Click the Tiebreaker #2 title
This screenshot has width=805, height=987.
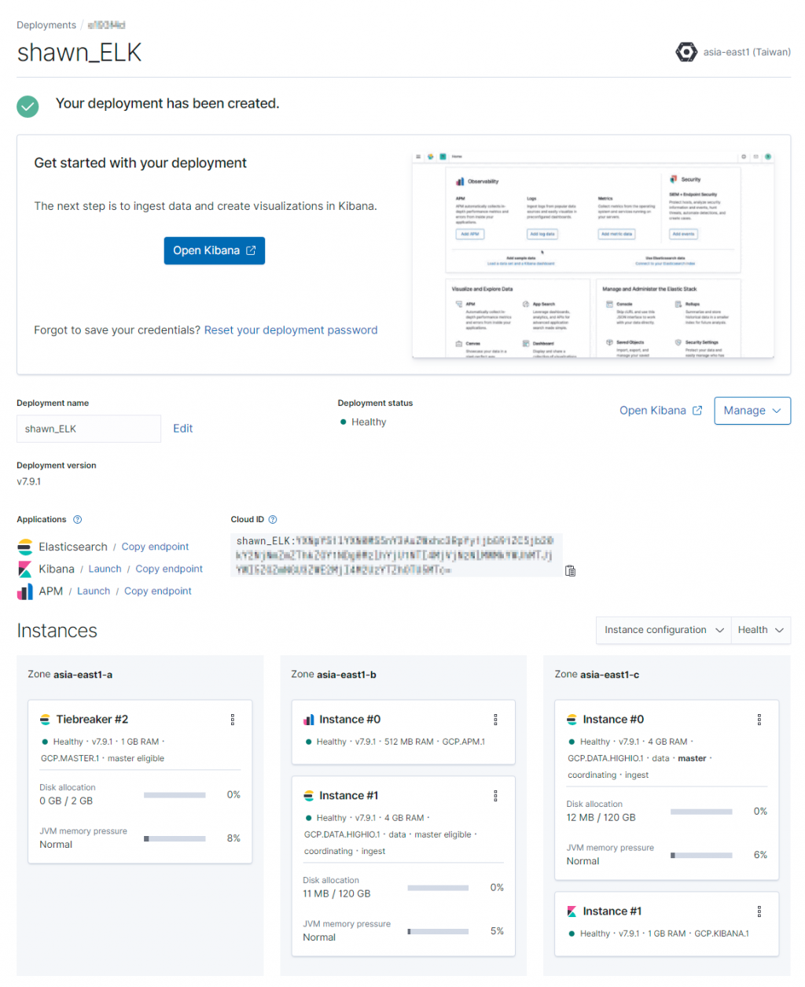tap(92, 720)
